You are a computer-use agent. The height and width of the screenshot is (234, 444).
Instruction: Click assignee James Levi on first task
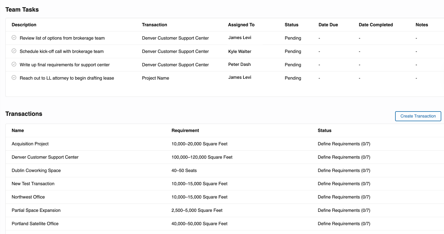click(240, 37)
